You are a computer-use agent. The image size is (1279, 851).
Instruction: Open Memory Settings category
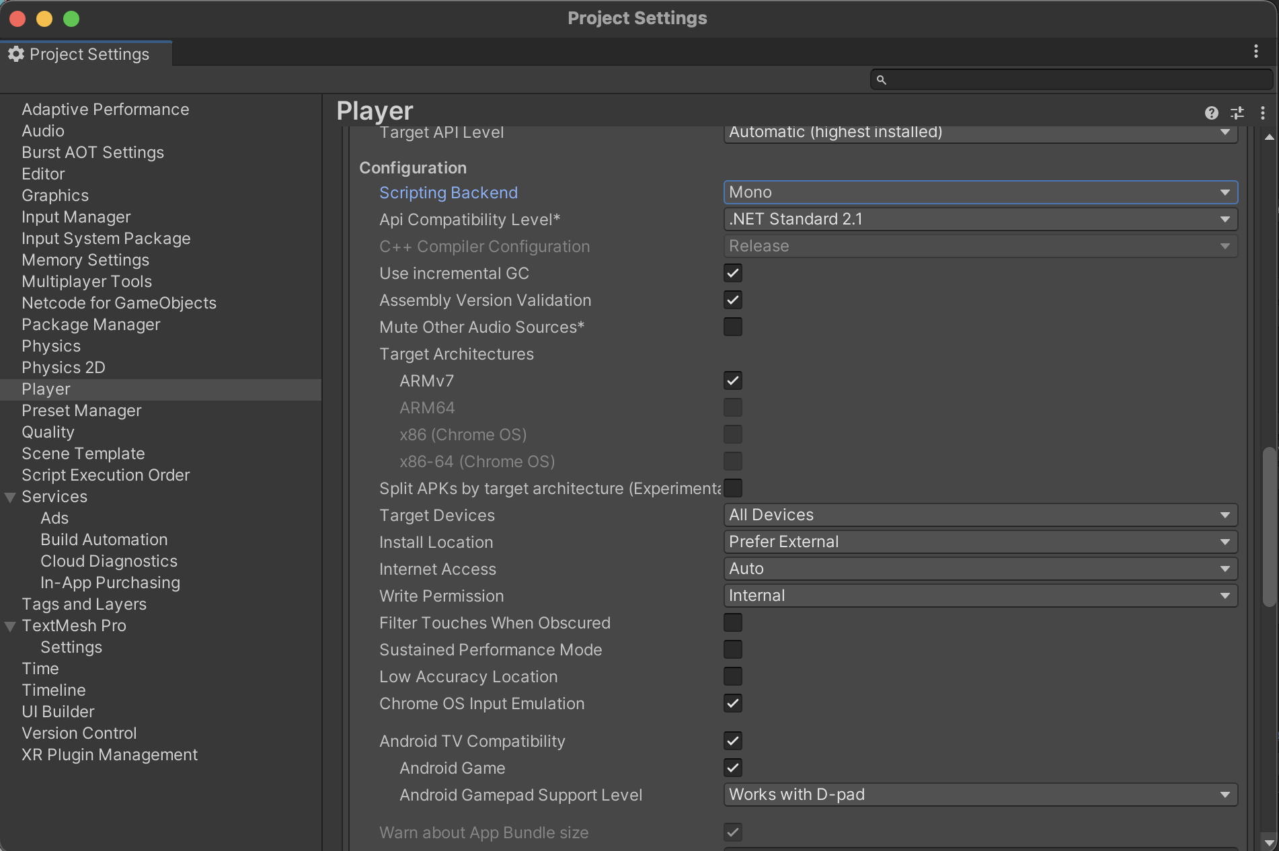(85, 260)
